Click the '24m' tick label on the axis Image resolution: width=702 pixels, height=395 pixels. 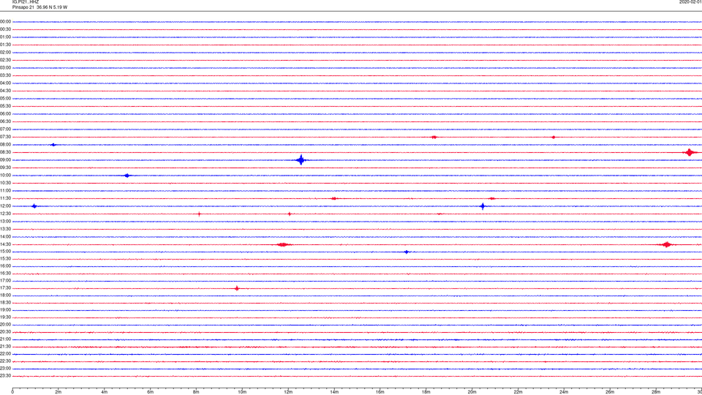click(x=564, y=392)
